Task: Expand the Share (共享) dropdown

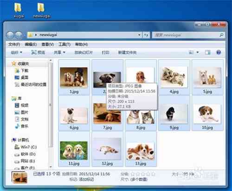Action: click(x=59, y=53)
